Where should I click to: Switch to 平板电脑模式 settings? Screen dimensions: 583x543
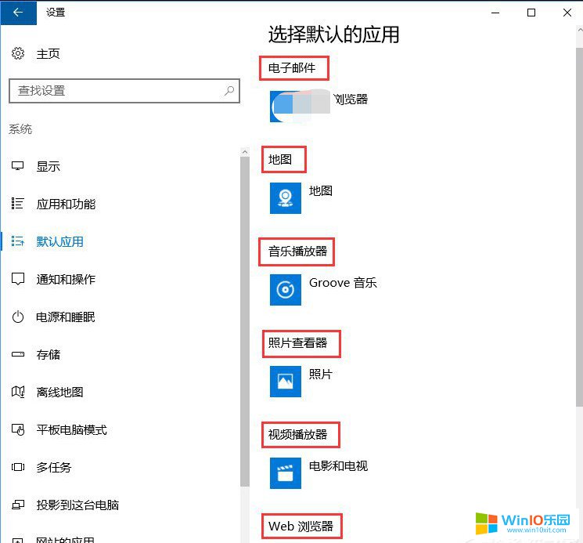coord(71,430)
